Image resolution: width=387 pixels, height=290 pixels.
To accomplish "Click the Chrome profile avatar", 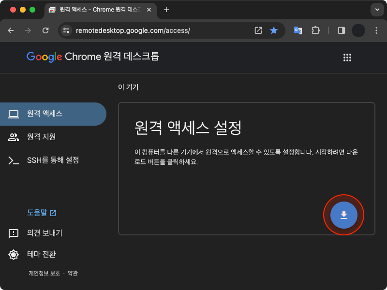I will coord(358,30).
